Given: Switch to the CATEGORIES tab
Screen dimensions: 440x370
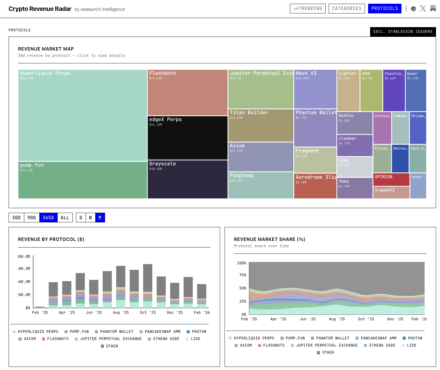Looking at the screenshot, I should [x=347, y=8].
